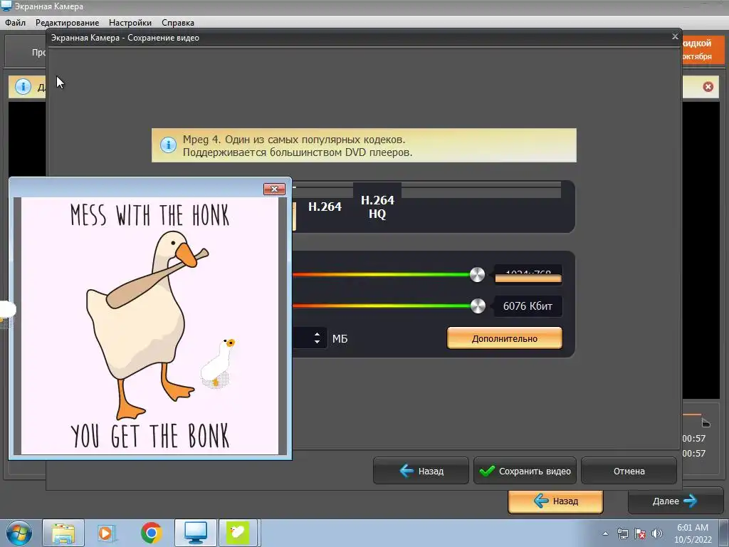
Task: Open the Настройки menu
Action: [130, 22]
